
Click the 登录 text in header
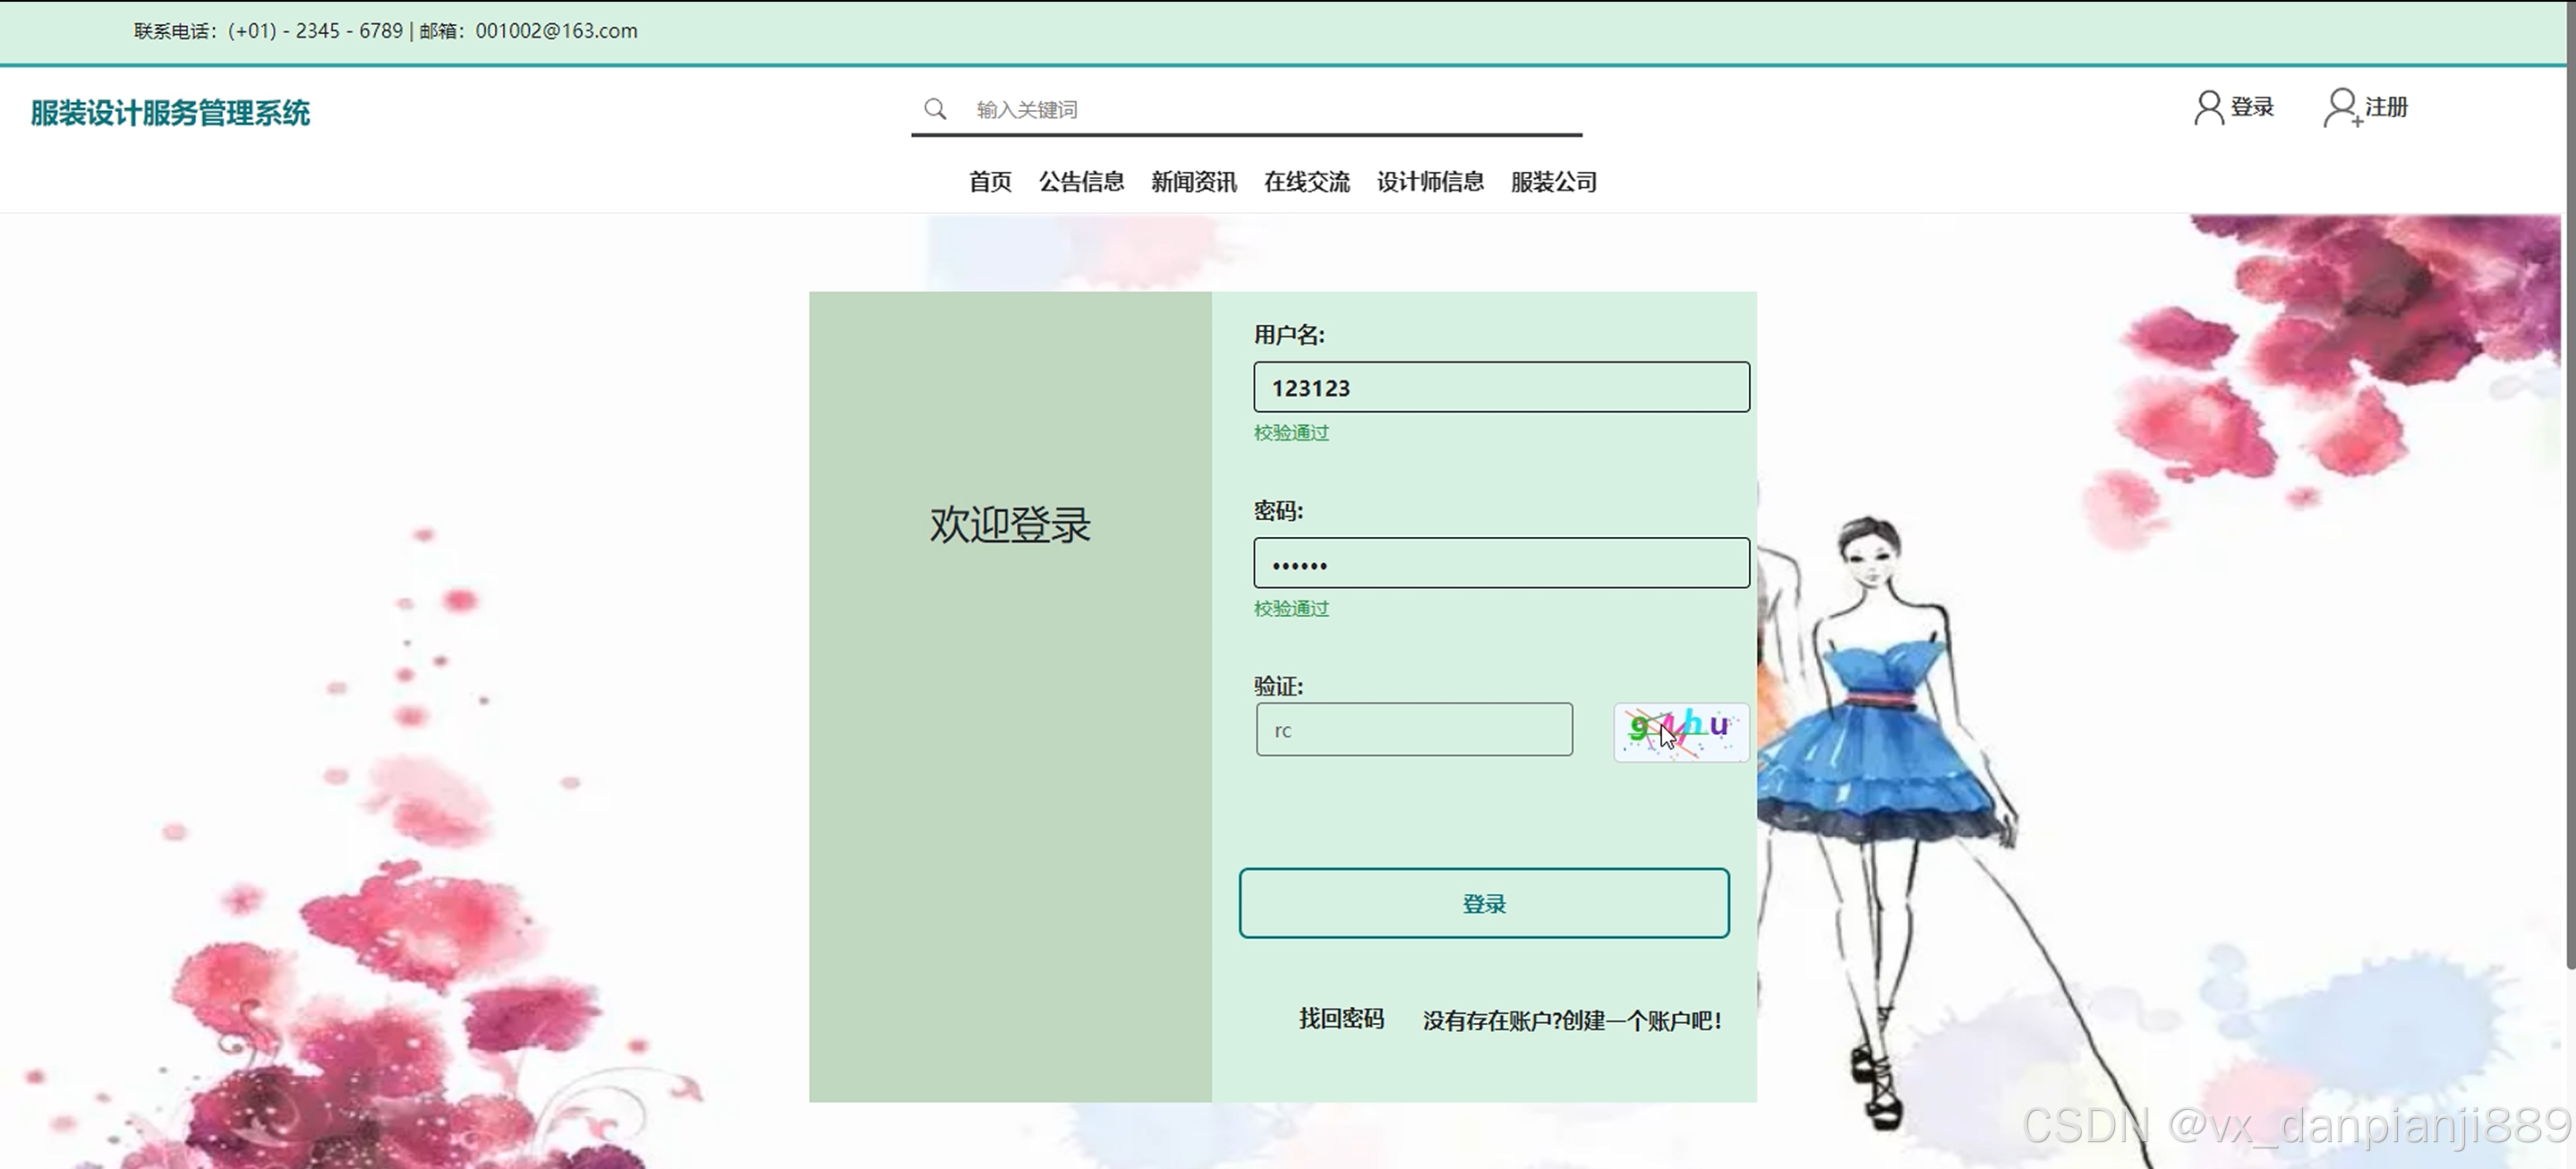pos(2252,107)
